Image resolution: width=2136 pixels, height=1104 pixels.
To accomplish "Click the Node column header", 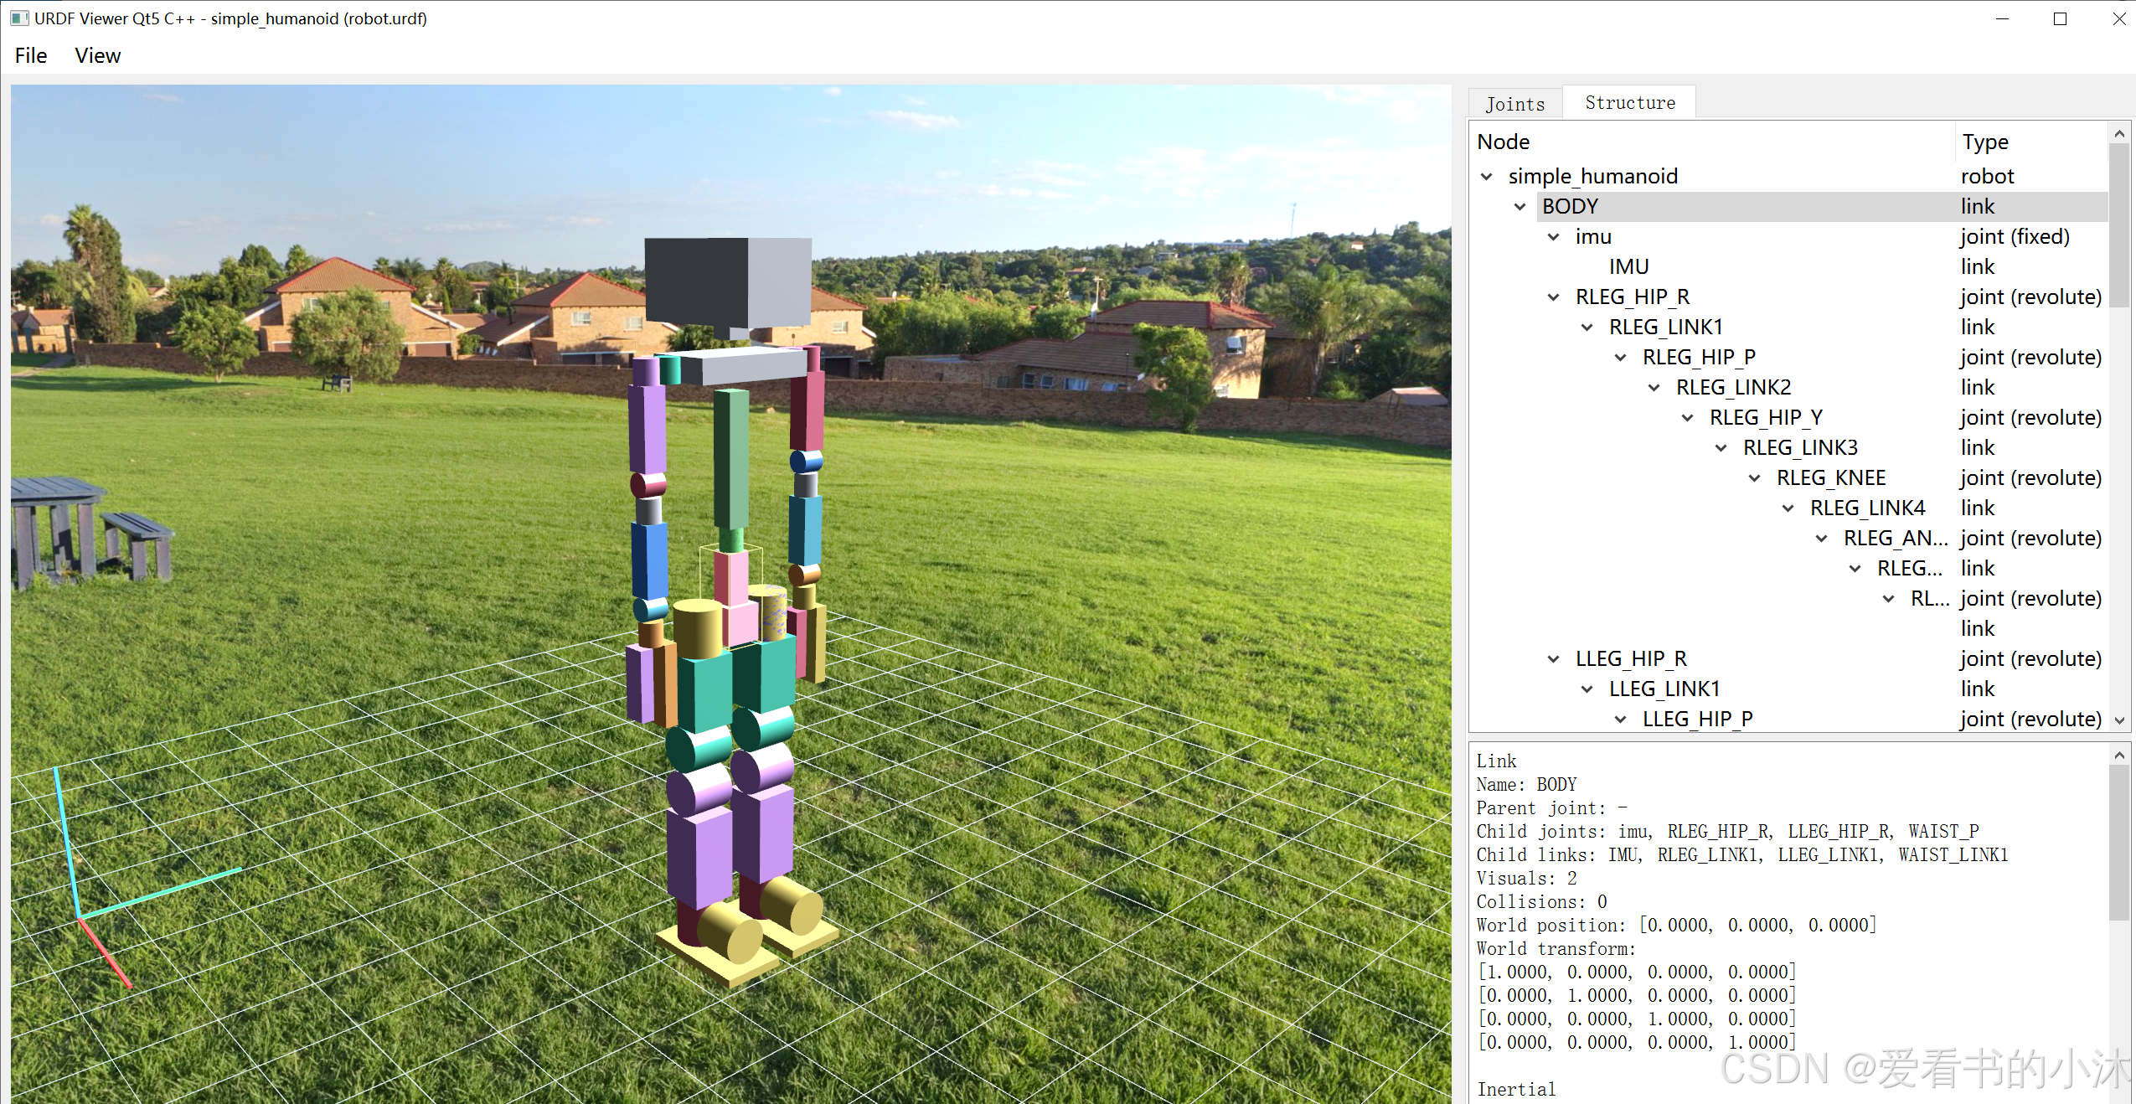I will 1713,142.
